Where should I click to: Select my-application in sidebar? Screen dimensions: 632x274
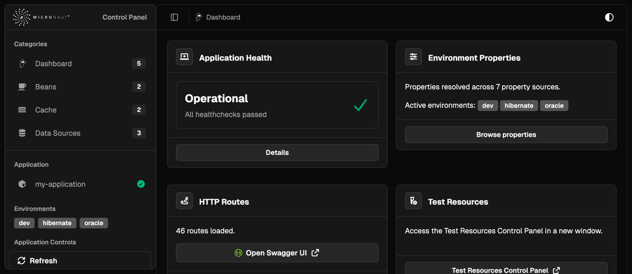tap(80, 184)
